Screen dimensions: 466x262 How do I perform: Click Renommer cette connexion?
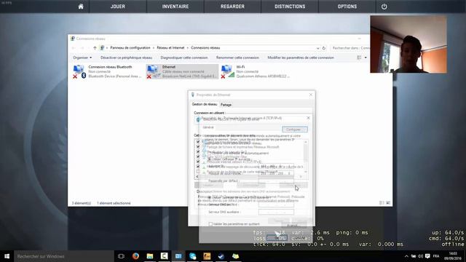point(237,57)
